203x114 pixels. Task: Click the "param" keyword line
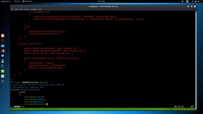tap(23, 92)
